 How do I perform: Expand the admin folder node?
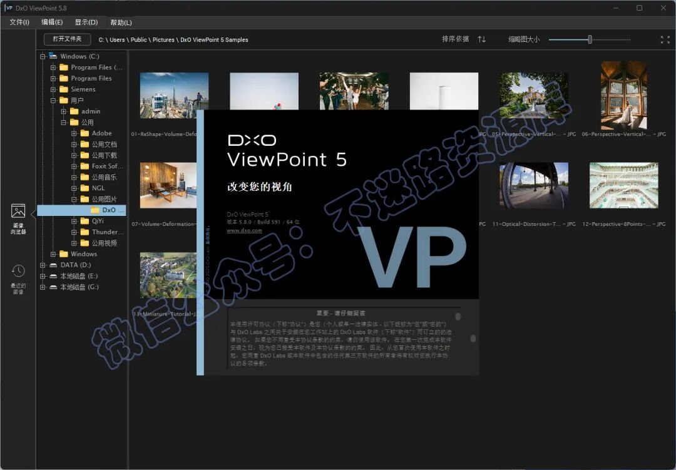tap(63, 111)
